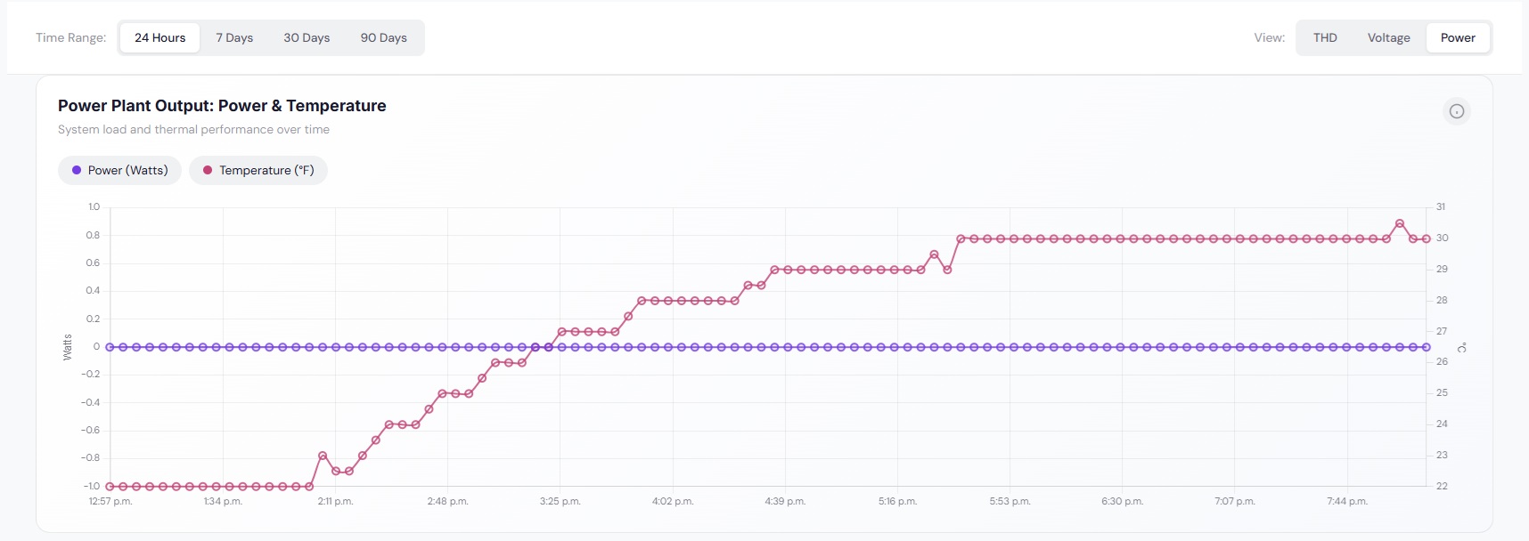
Task: Click the Power Plant Output chart title
Action: click(222, 106)
